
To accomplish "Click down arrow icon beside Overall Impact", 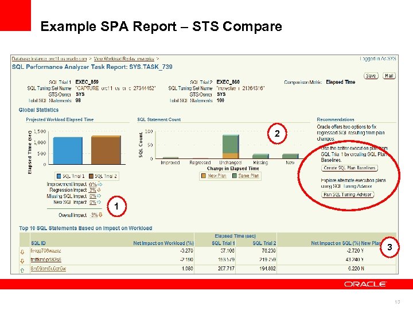I will point(100,215).
